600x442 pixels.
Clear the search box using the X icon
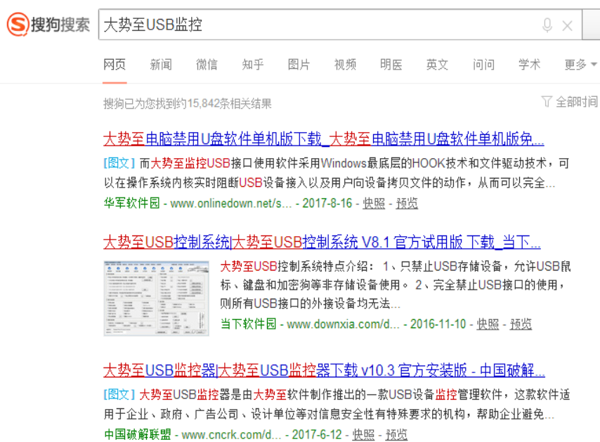click(567, 24)
